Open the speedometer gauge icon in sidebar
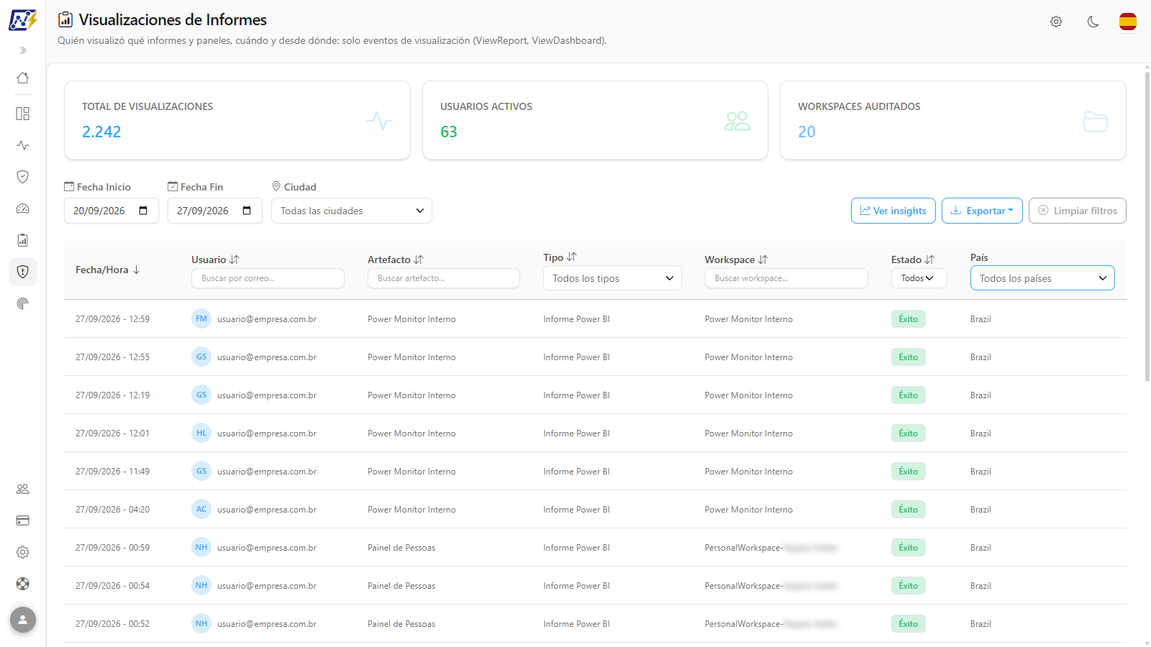 coord(23,208)
